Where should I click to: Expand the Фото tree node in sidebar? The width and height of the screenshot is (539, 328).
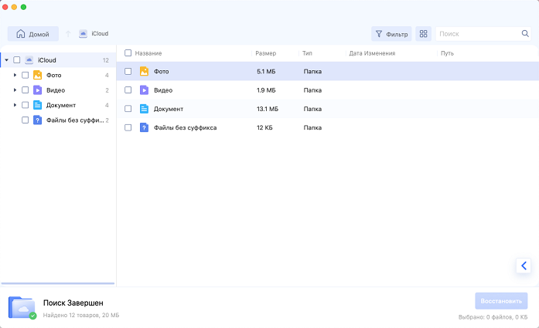point(15,76)
